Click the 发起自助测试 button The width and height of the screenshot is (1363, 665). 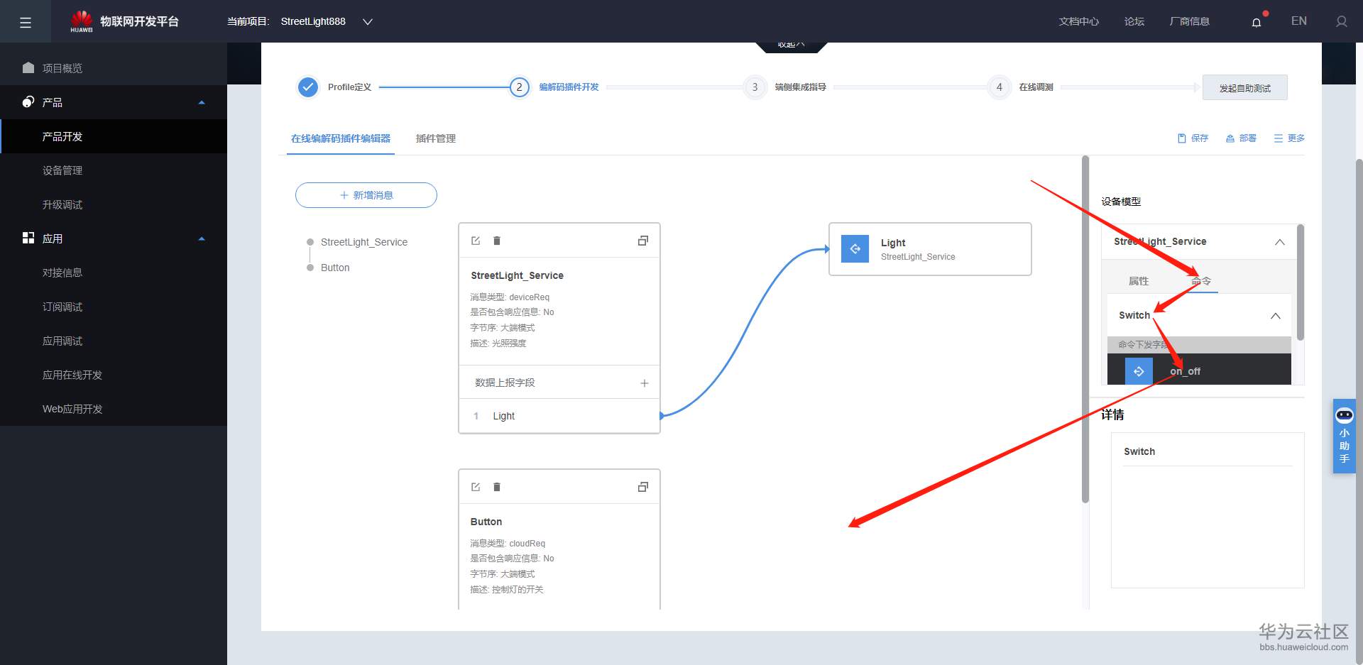coord(1245,88)
